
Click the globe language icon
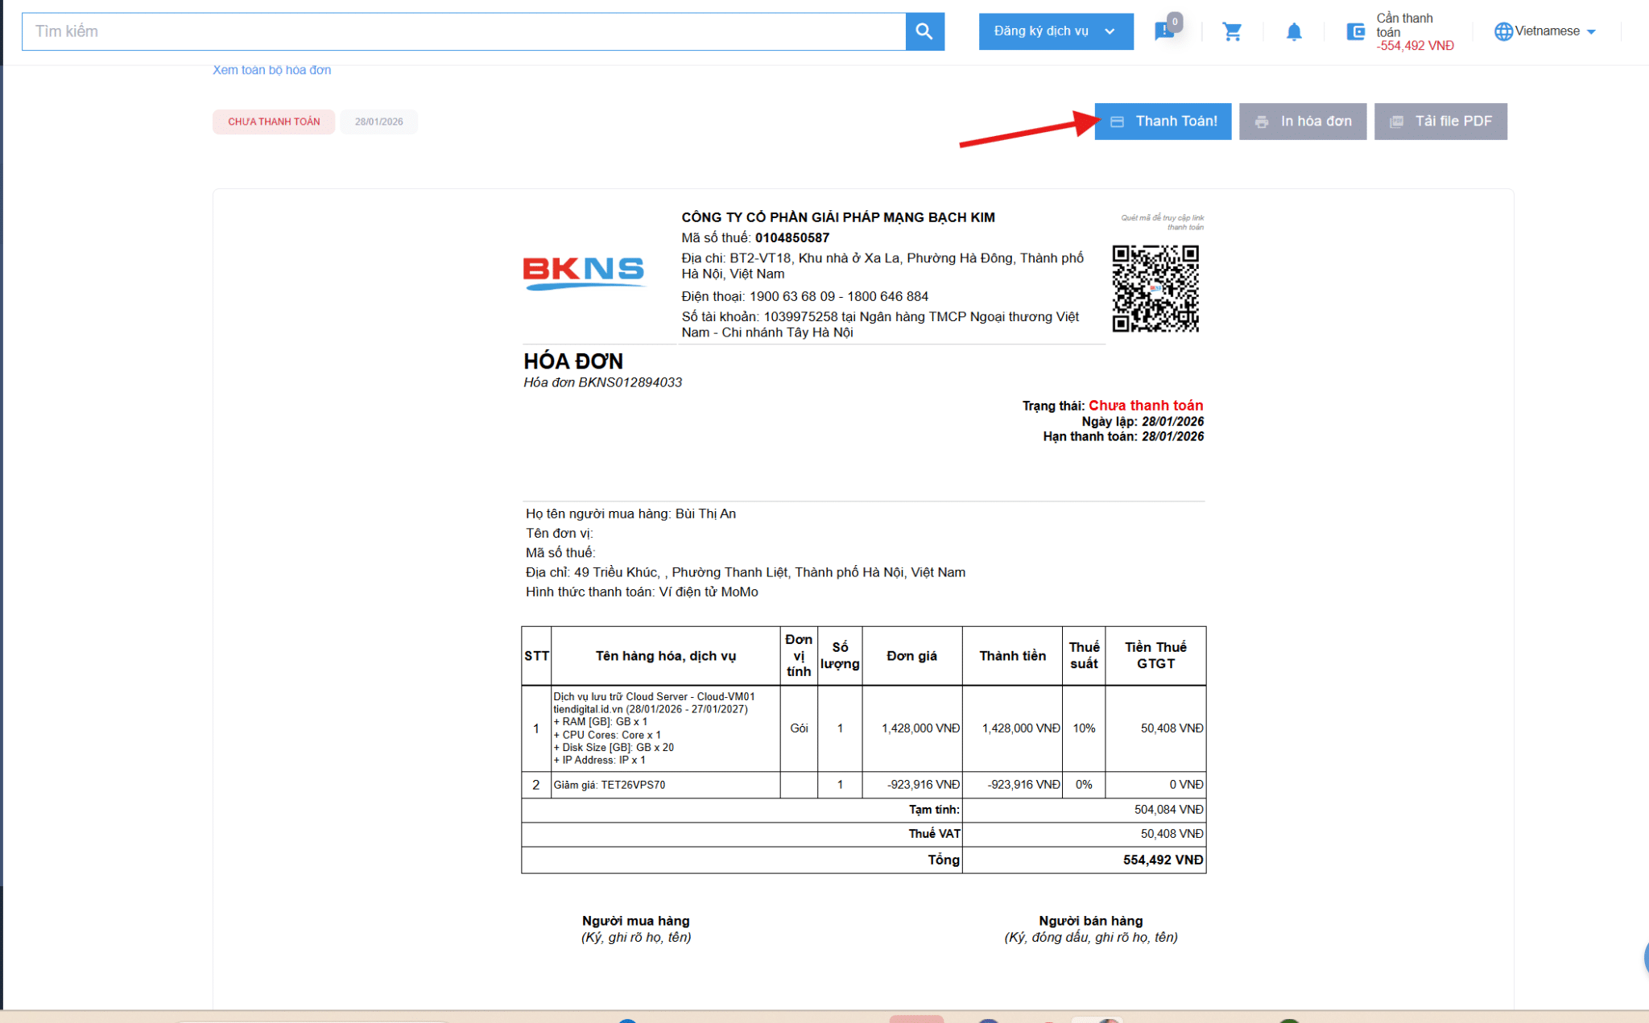[1502, 31]
